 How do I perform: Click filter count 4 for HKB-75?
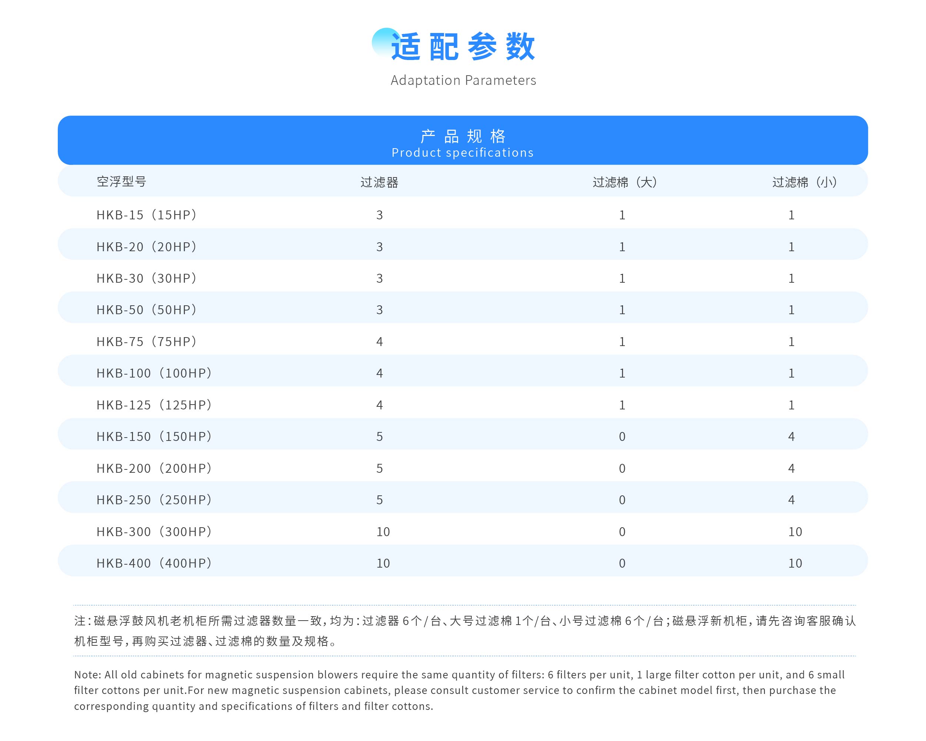[379, 342]
